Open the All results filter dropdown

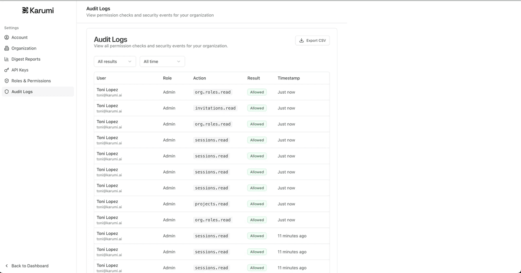115,62
